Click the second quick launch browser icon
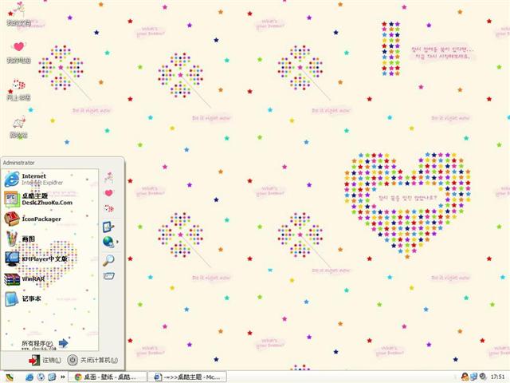 pos(41,377)
